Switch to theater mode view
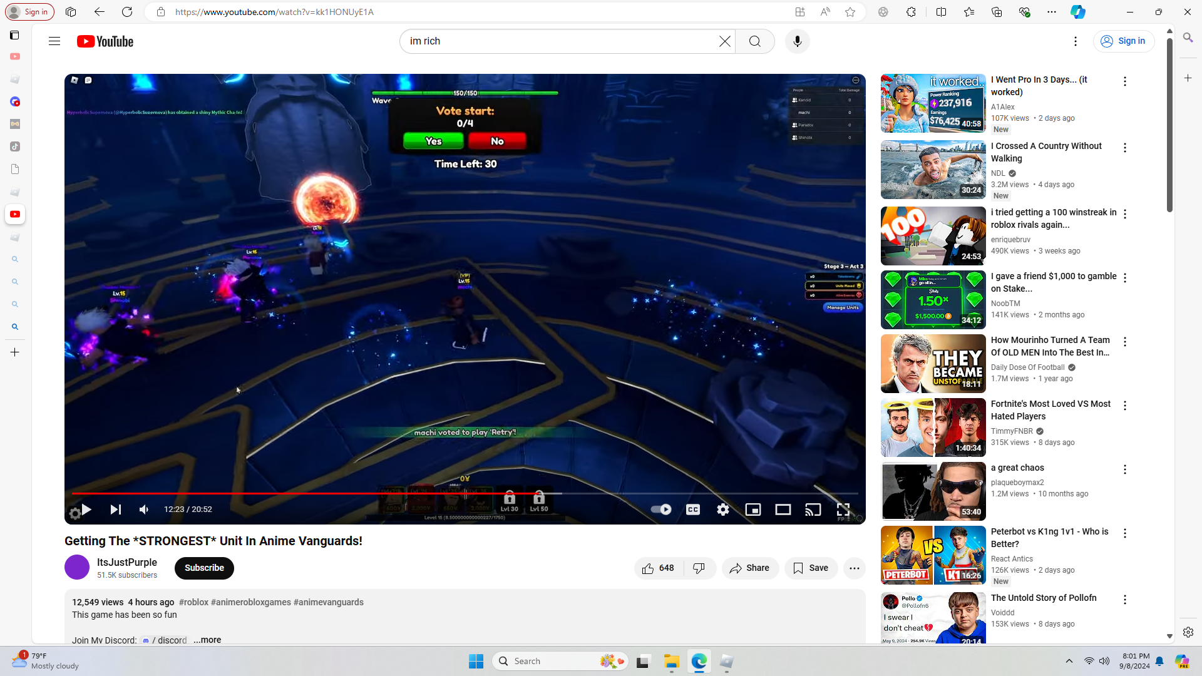The height and width of the screenshot is (676, 1202). tap(783, 510)
